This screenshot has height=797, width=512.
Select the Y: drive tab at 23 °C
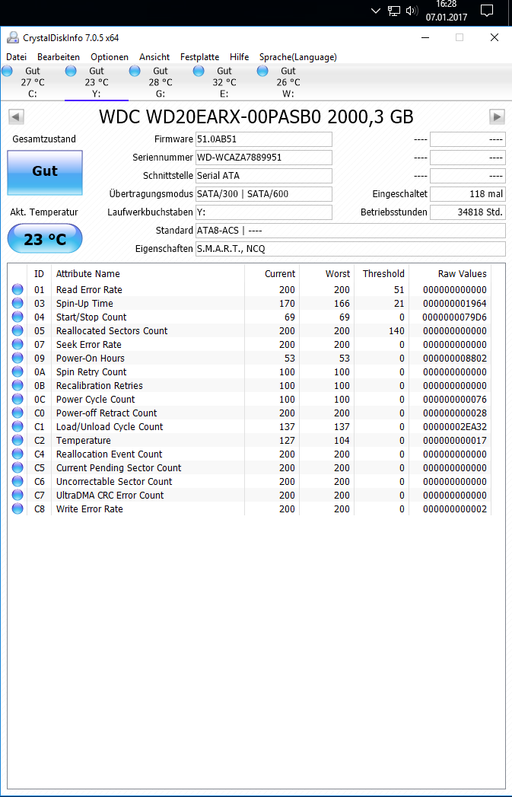pyautogui.click(x=97, y=82)
